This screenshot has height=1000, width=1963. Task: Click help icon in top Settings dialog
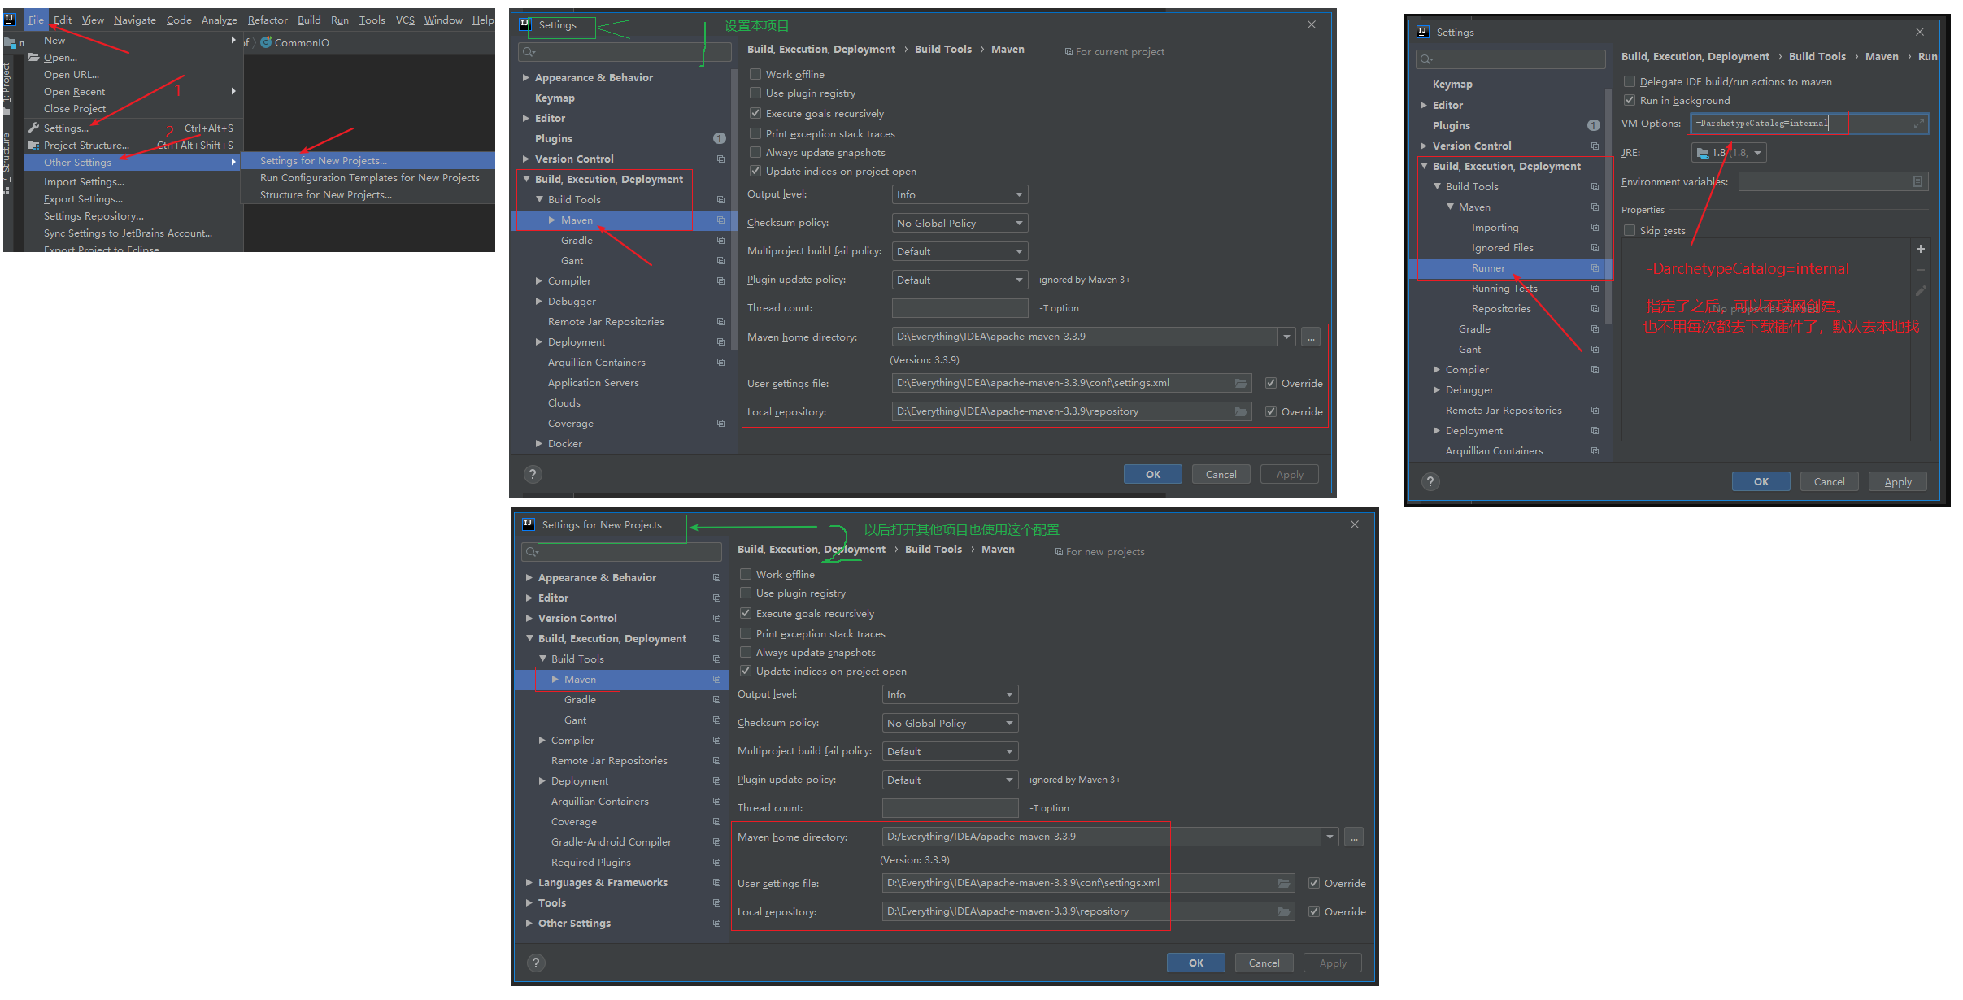[533, 475]
